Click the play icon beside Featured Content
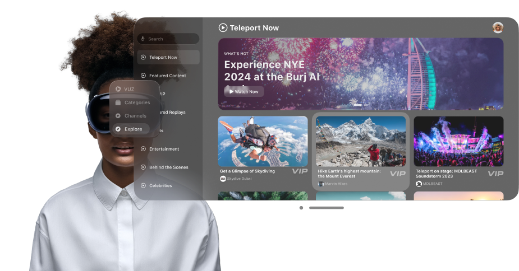Viewport: 519px width, 271px height. (x=143, y=76)
